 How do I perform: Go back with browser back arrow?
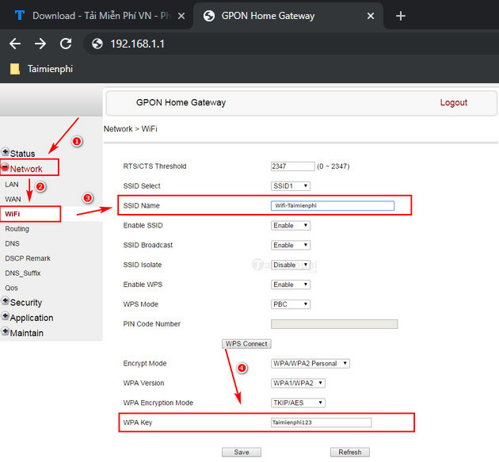(15, 44)
